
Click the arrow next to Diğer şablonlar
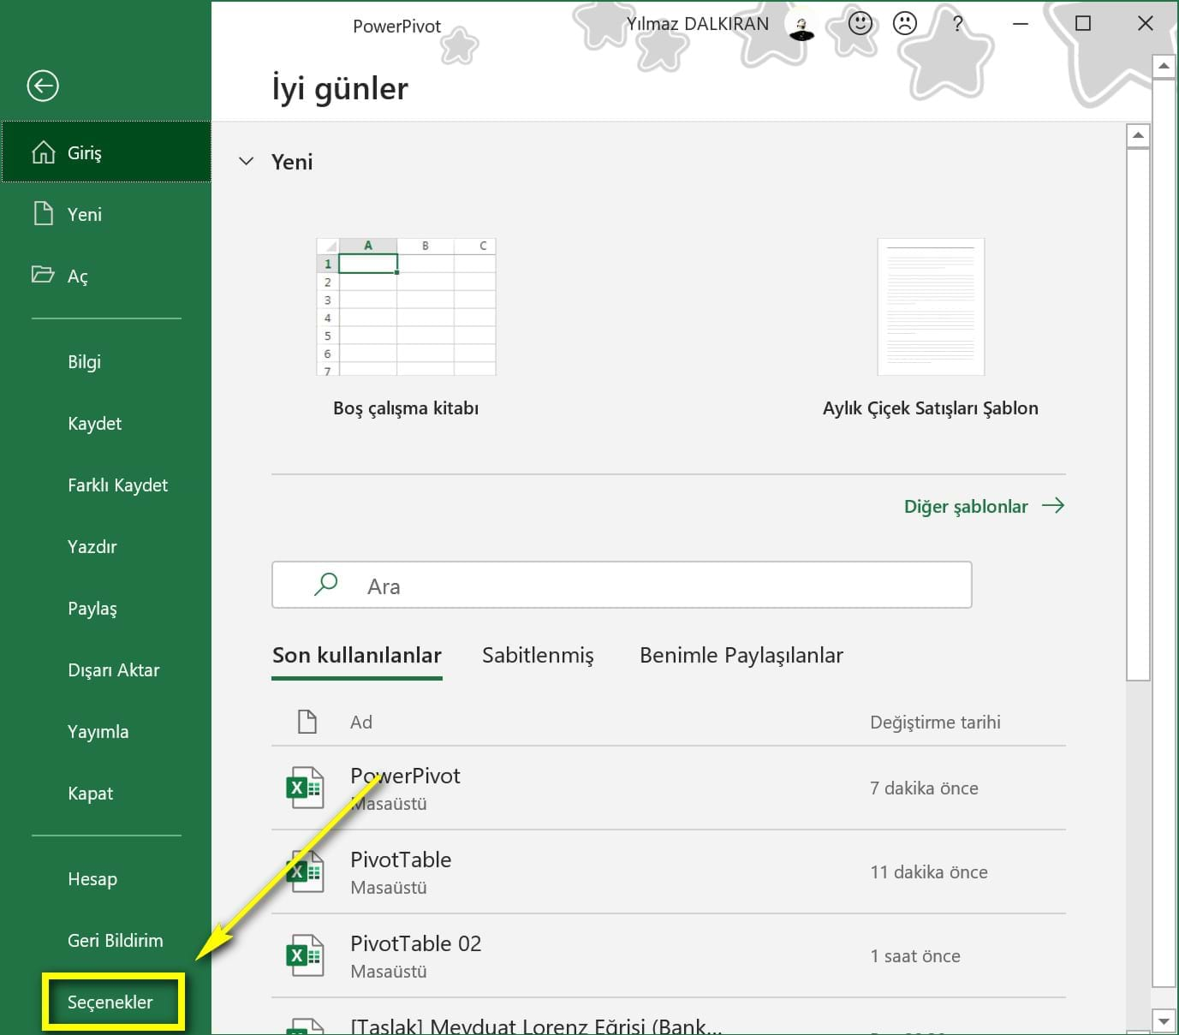coord(1053,506)
